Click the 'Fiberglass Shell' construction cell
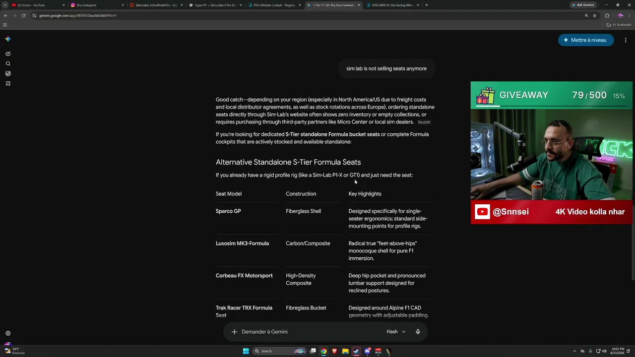The image size is (635, 357). coord(304,211)
